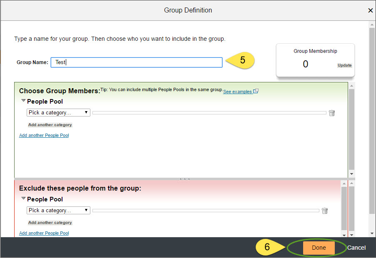This screenshot has width=376, height=258.
Task: Collapse People Pool in the Exclude section
Action: coord(23,198)
